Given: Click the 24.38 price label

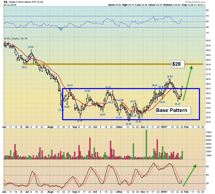Looking at the screenshot, I should [x=162, y=102].
